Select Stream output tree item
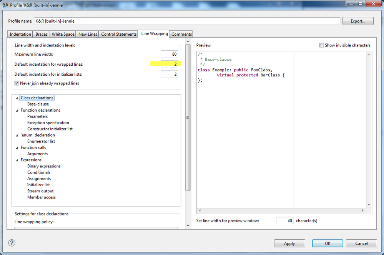The image size is (384, 255). [x=40, y=191]
